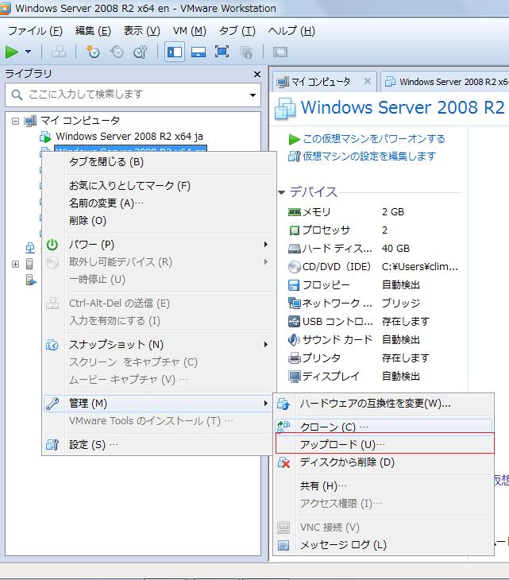Click the red X ディスクから削除 icon
The width and height of the screenshot is (509, 580).
tap(283, 462)
